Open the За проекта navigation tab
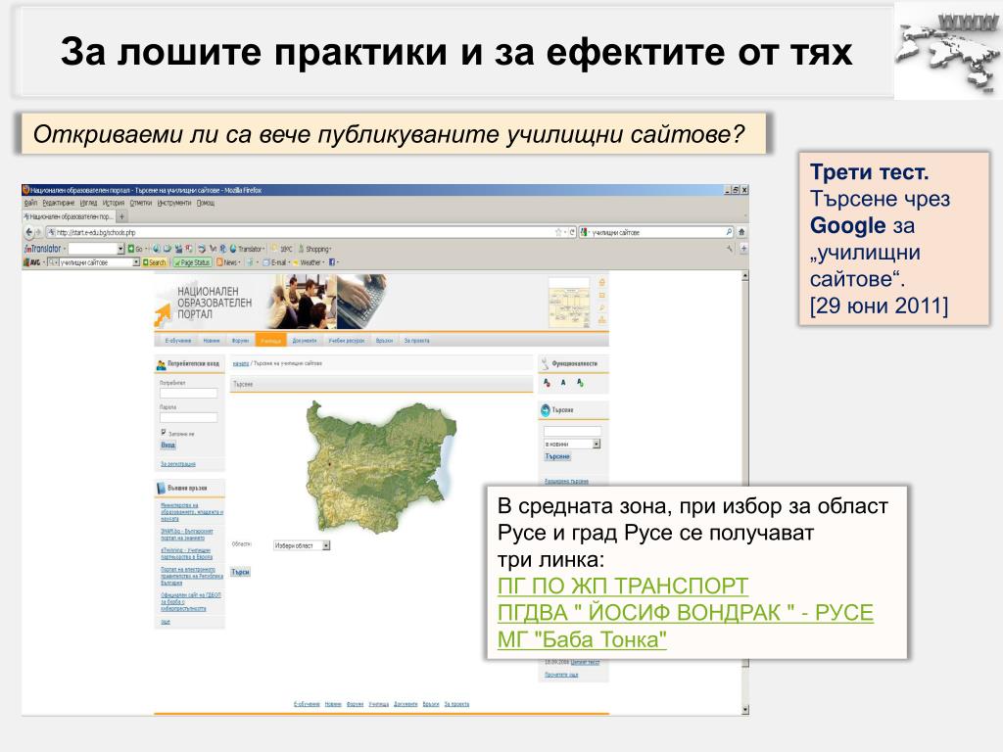This screenshot has width=1003, height=752. 416,341
